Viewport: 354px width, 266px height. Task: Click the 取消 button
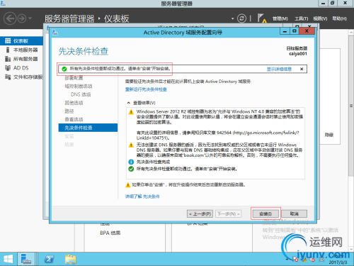[x=295, y=214]
